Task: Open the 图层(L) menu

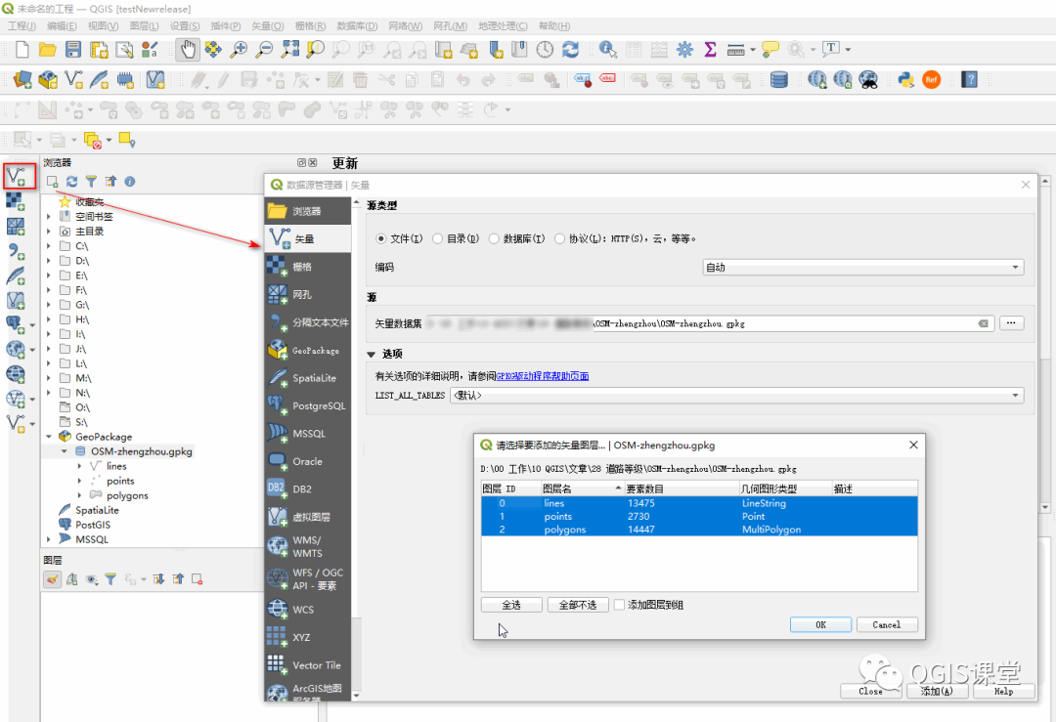Action: click(144, 25)
